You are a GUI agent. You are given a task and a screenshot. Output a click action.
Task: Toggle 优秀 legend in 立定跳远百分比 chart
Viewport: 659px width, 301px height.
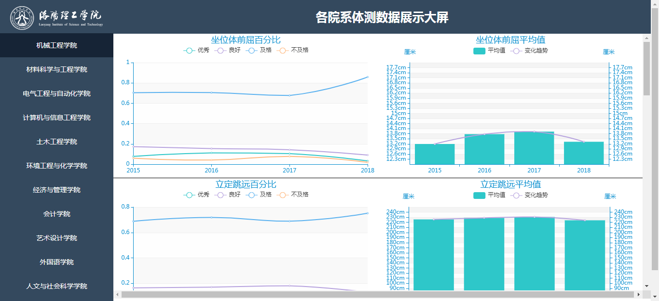tap(196, 195)
